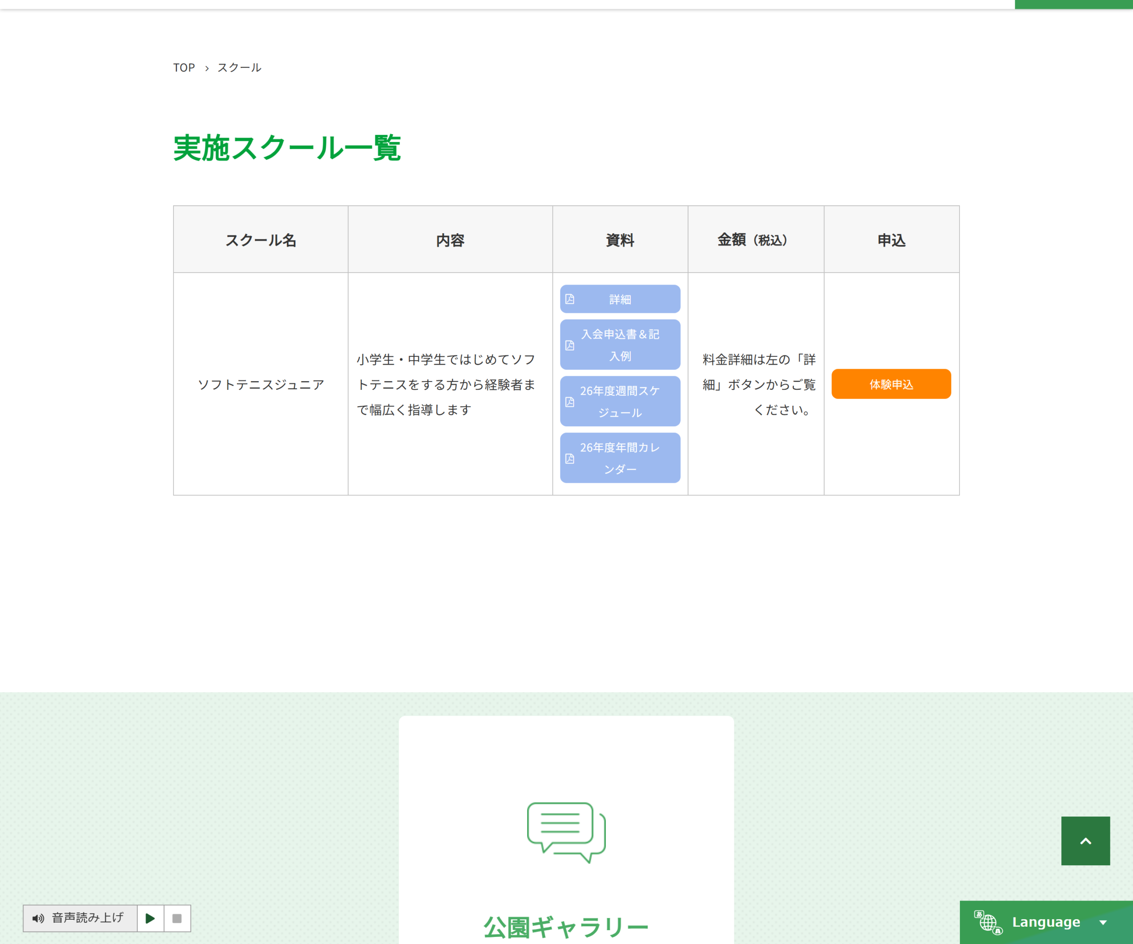Click the speaker icon in 音声読み上げ
The height and width of the screenshot is (944, 1133).
[38, 918]
